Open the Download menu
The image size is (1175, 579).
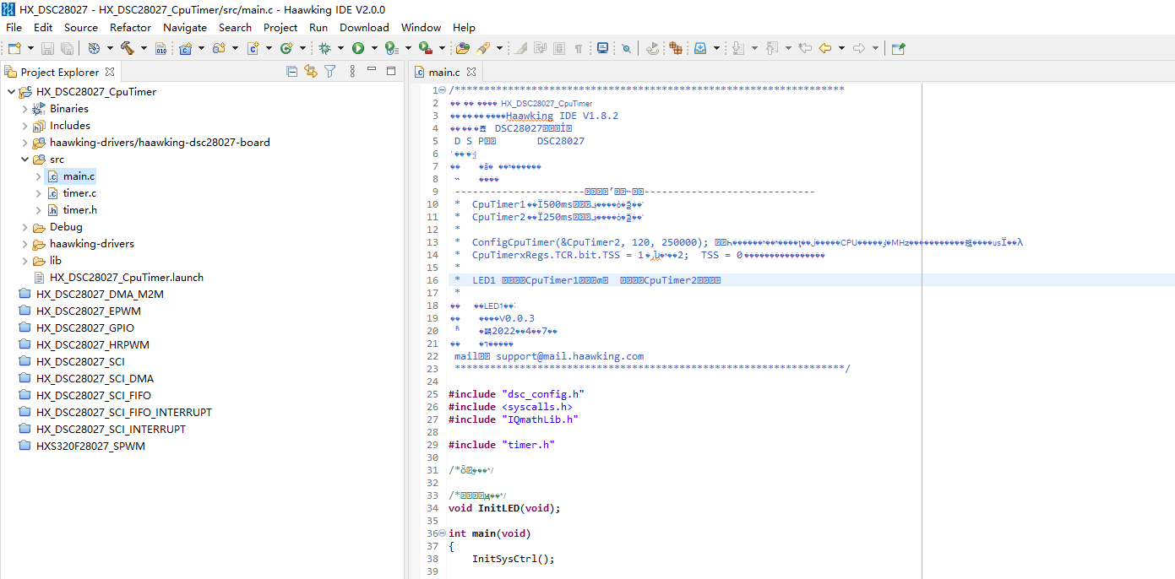(x=364, y=27)
